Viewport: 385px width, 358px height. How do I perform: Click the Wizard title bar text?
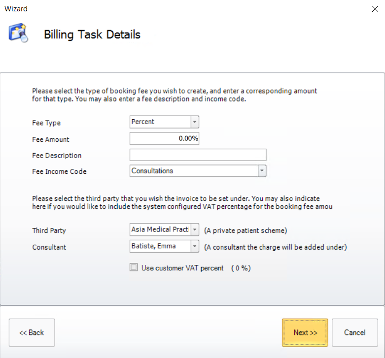point(17,9)
